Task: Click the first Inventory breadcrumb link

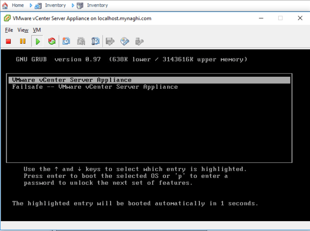Action: point(55,5)
